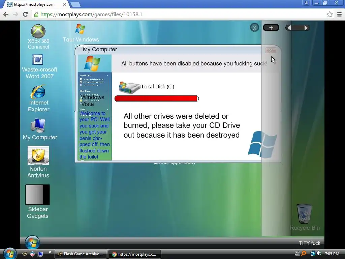View site security lock icon

click(36, 14)
